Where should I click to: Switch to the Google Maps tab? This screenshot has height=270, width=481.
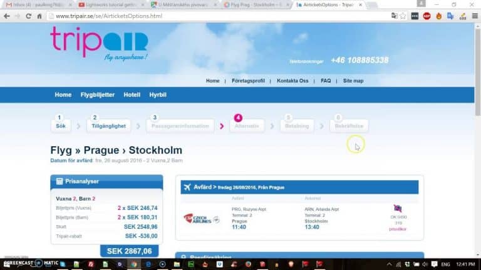[184, 5]
